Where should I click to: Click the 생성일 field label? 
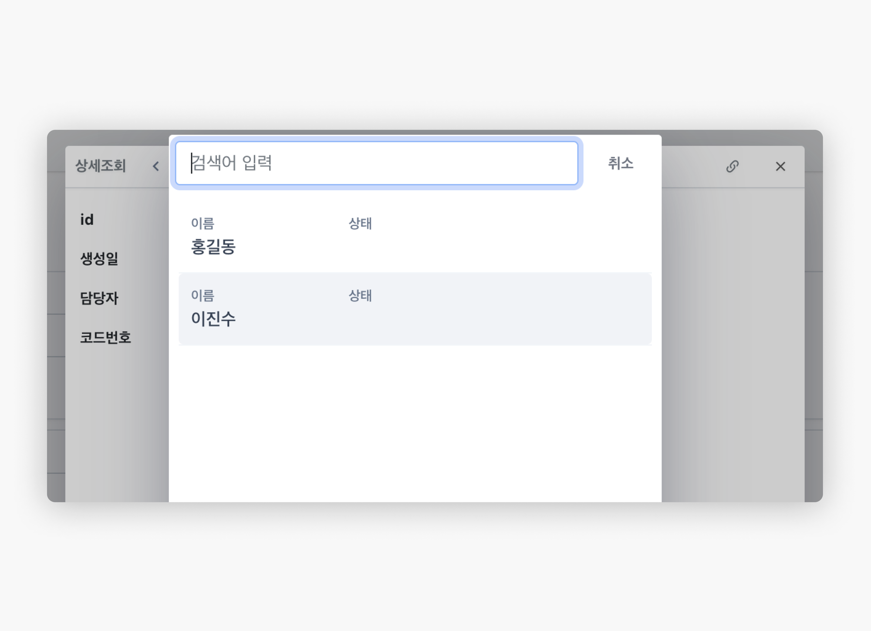[99, 258]
